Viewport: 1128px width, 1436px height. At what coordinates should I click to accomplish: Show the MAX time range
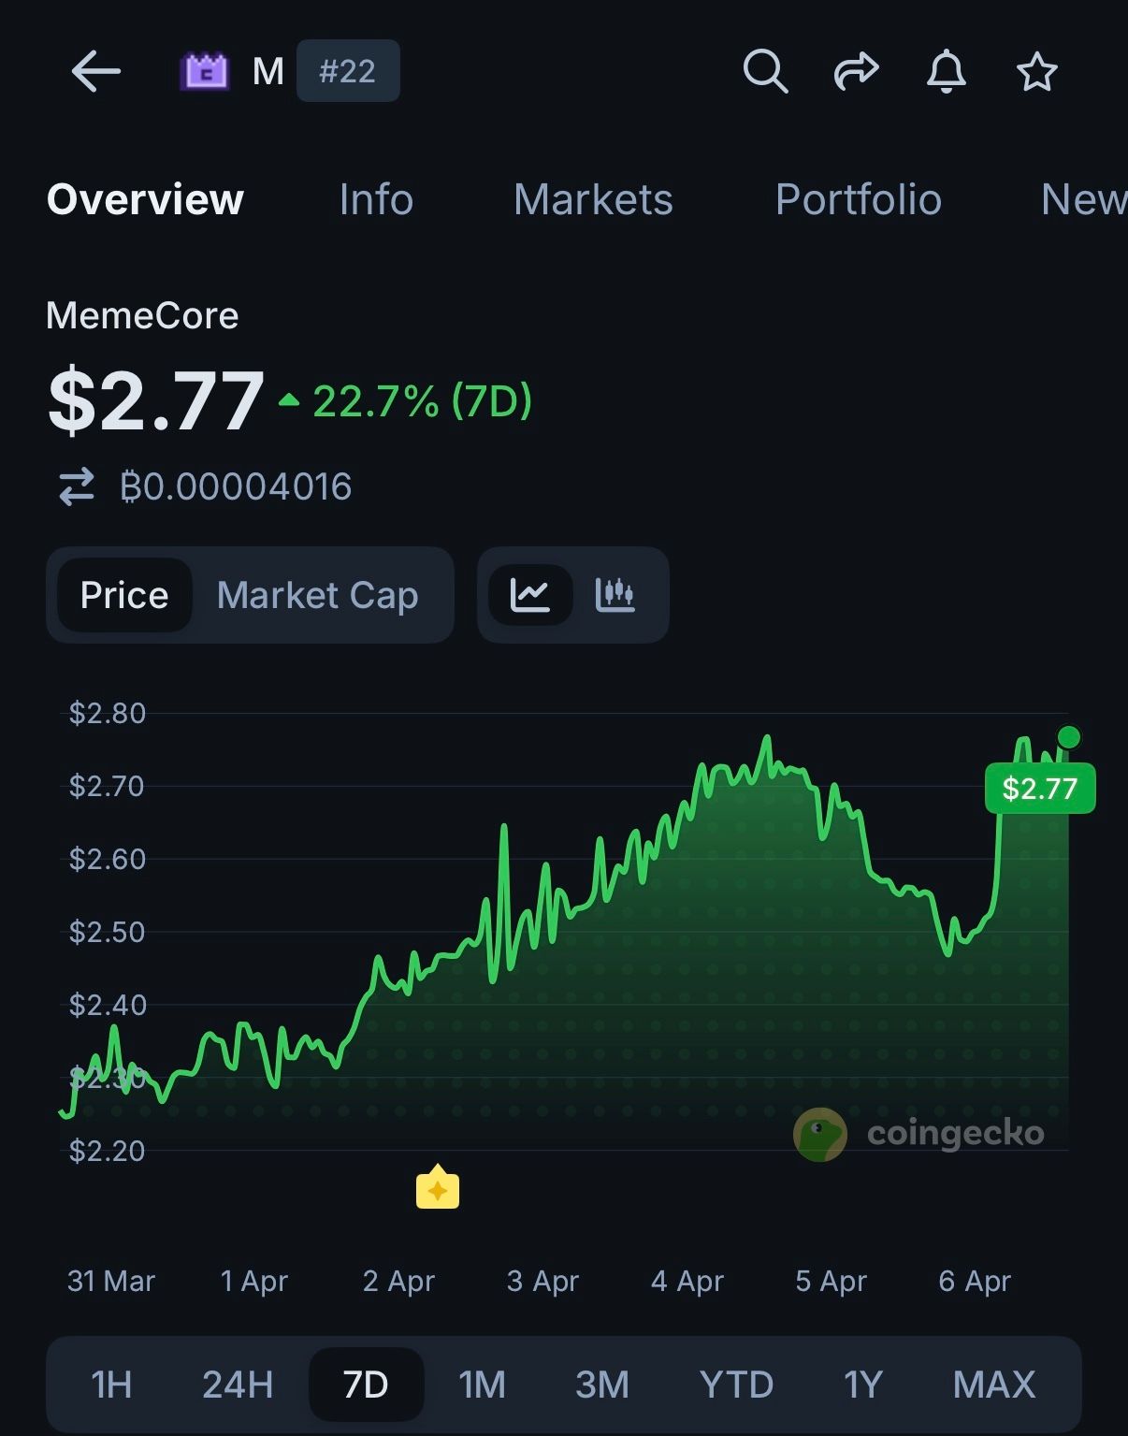[993, 1385]
